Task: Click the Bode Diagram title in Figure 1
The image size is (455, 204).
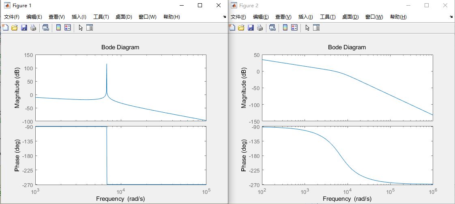Action: click(120, 47)
